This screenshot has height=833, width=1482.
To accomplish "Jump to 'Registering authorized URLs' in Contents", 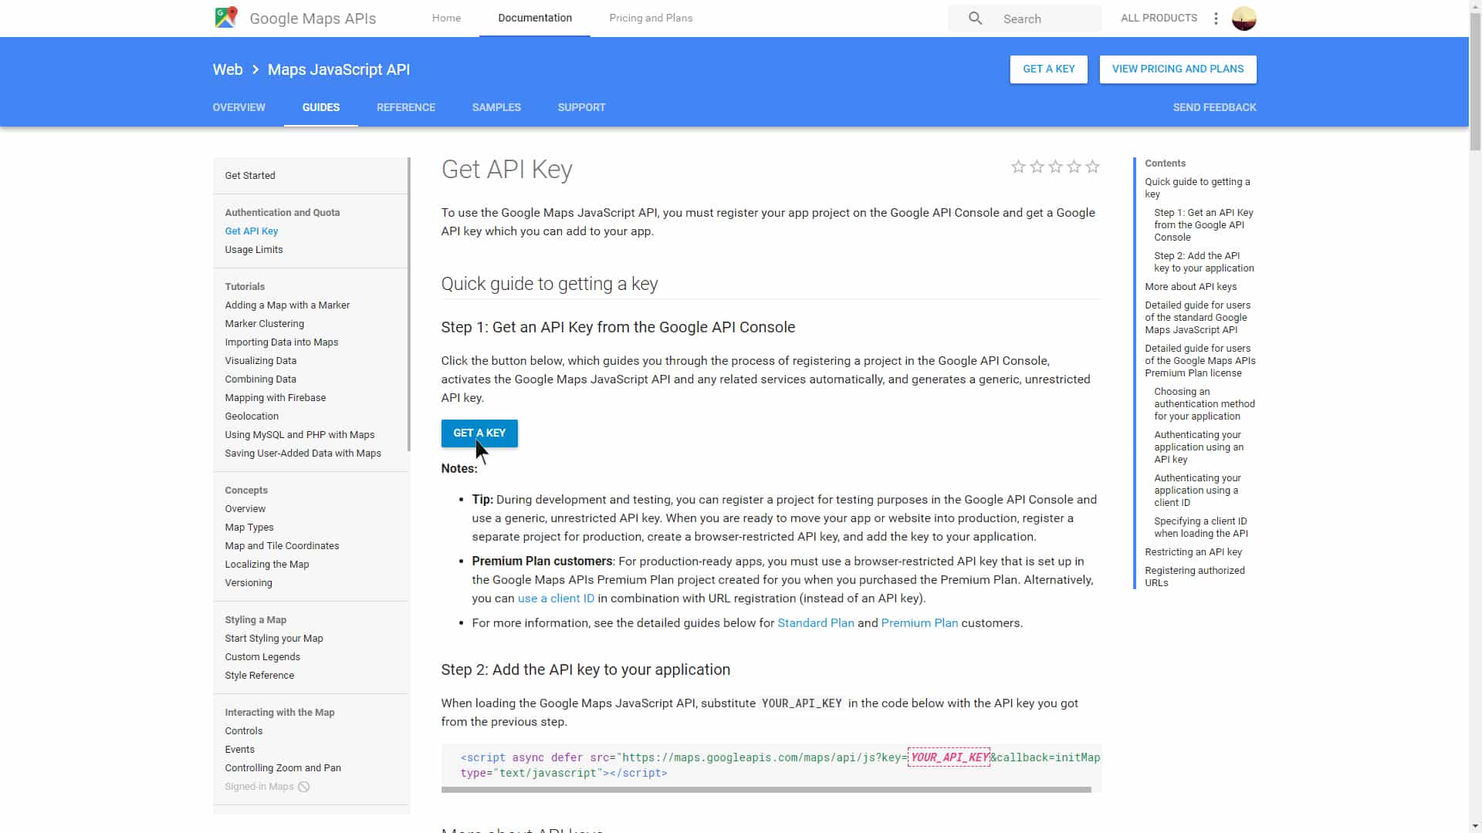I will pos(1194,577).
